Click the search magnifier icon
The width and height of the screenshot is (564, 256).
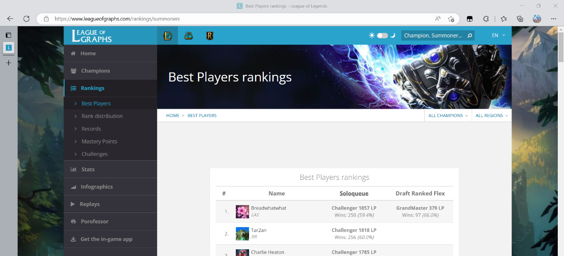pyautogui.click(x=470, y=36)
